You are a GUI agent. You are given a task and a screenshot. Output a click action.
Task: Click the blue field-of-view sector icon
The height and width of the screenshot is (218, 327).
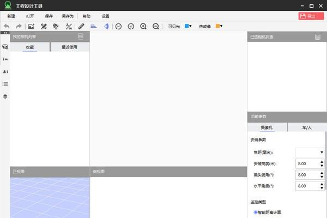pyautogui.click(x=106, y=26)
